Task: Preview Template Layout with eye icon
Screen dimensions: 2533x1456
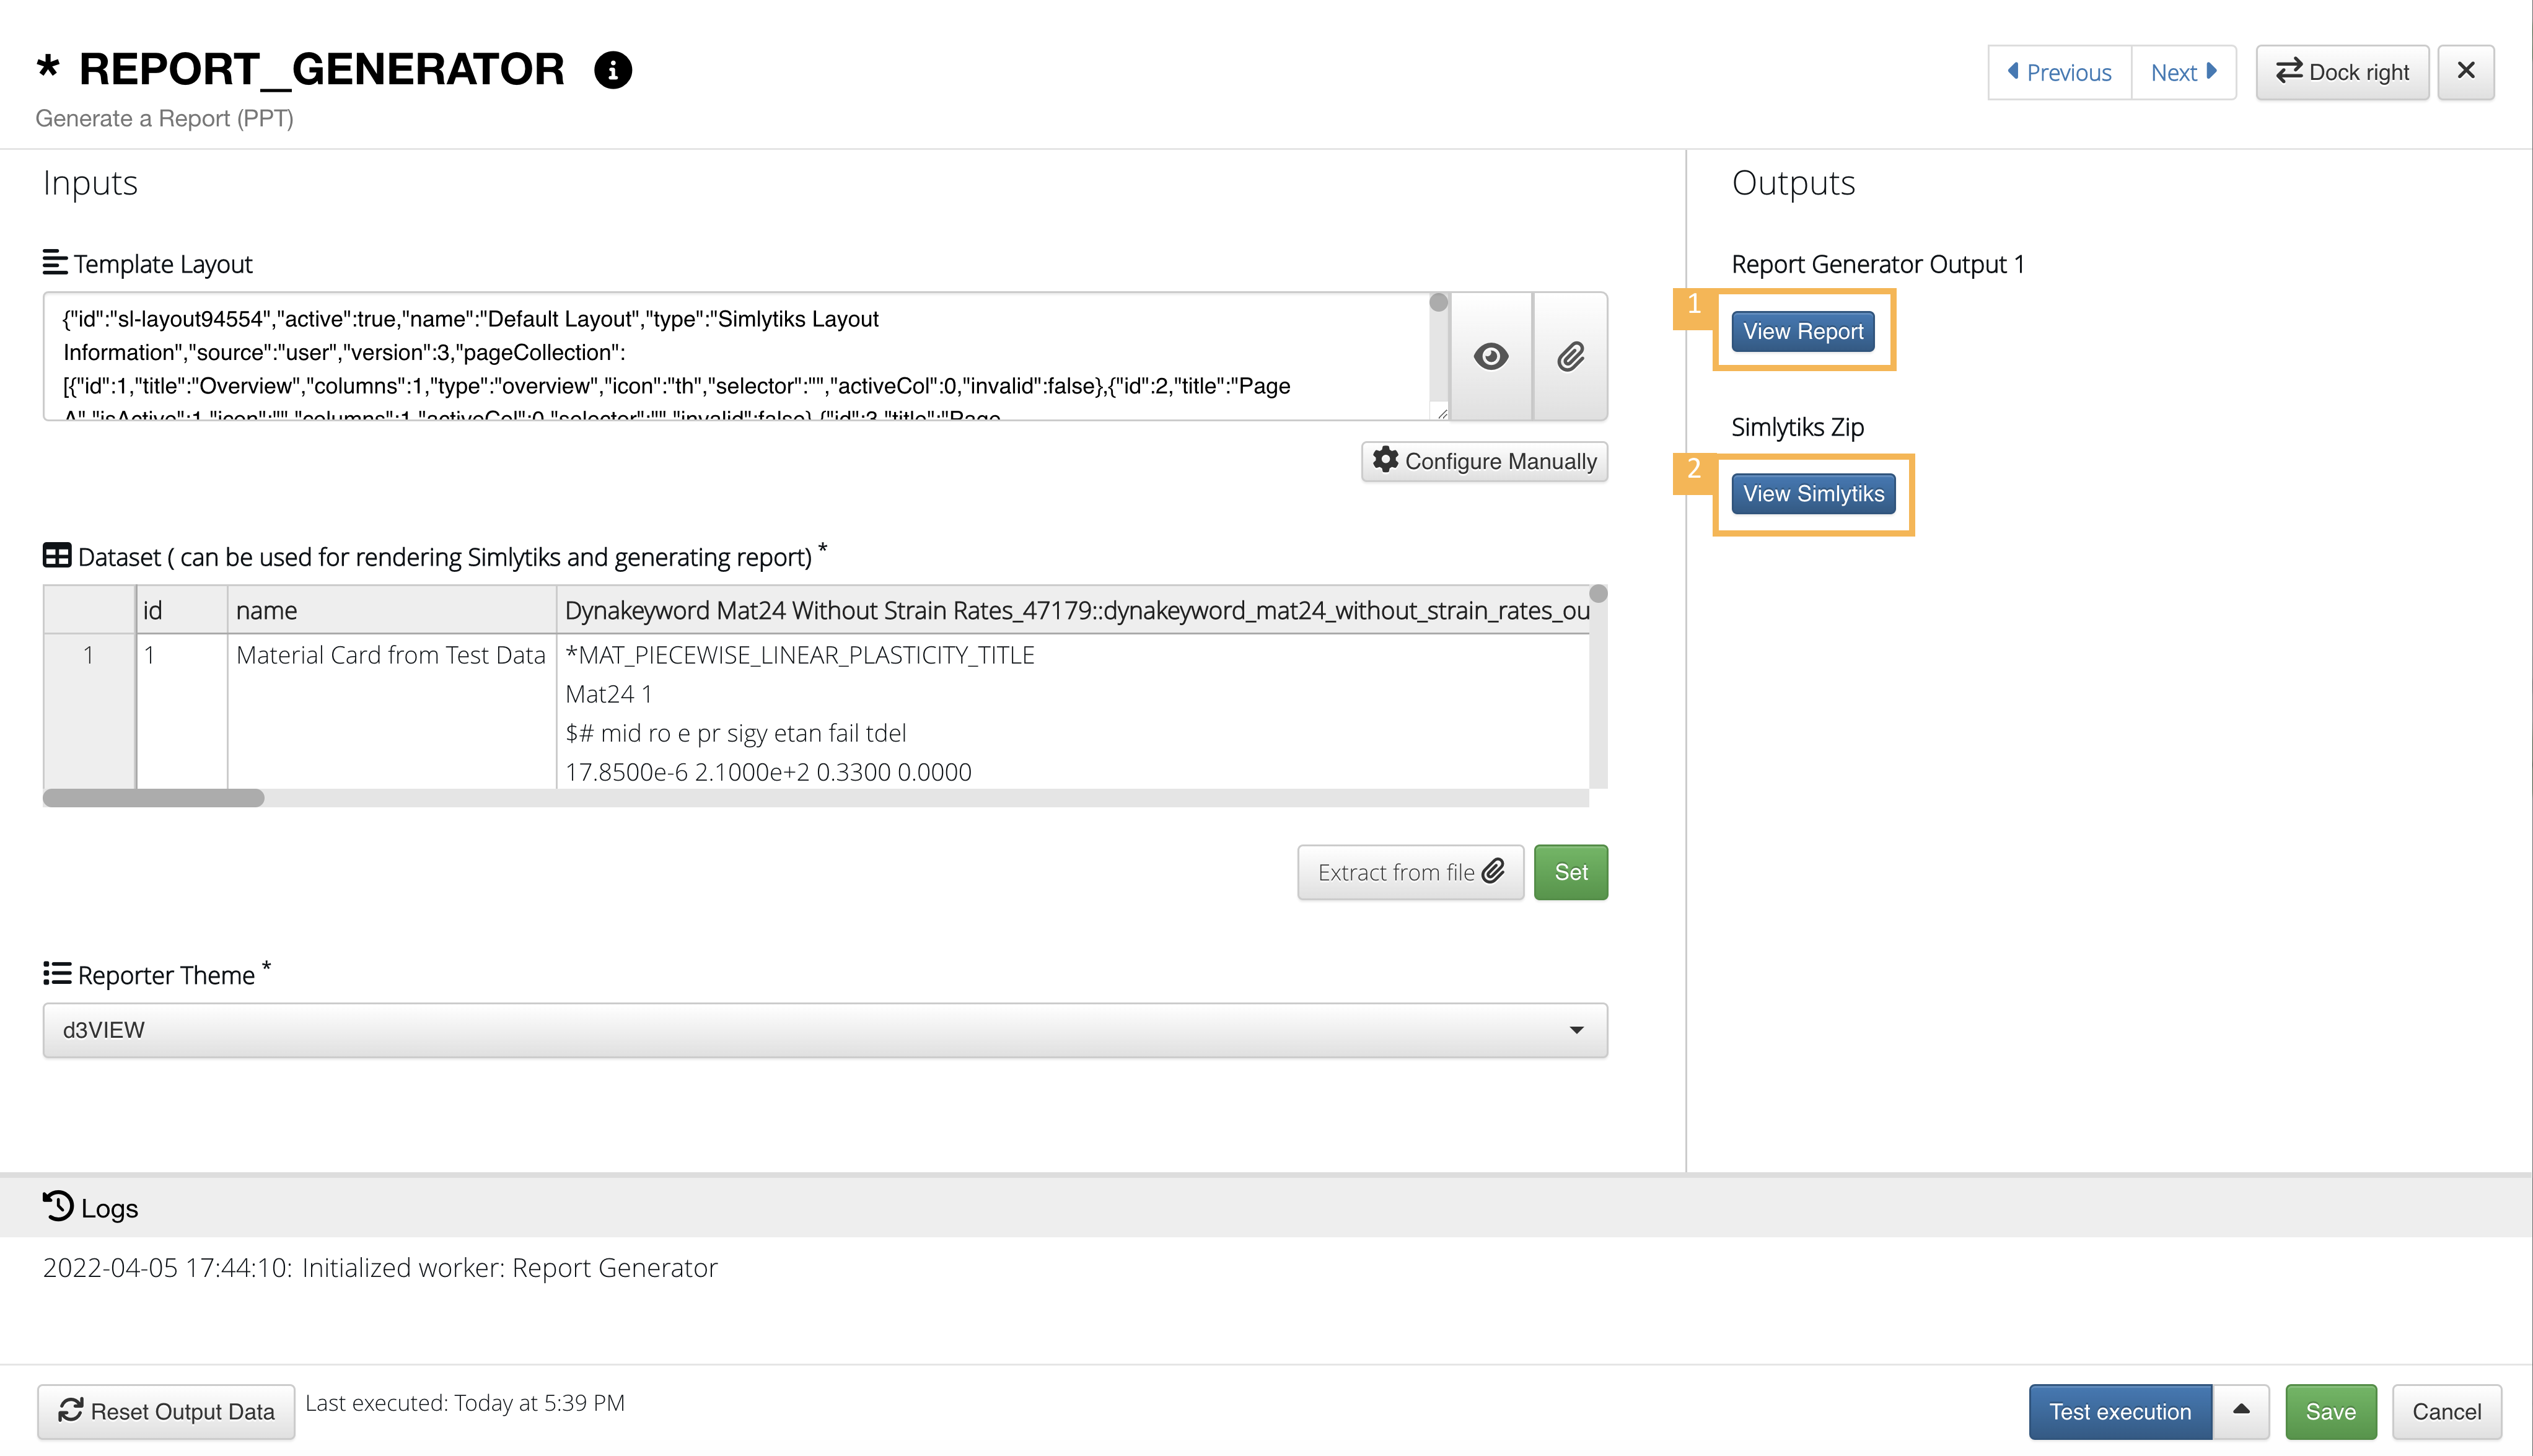Action: [x=1490, y=356]
